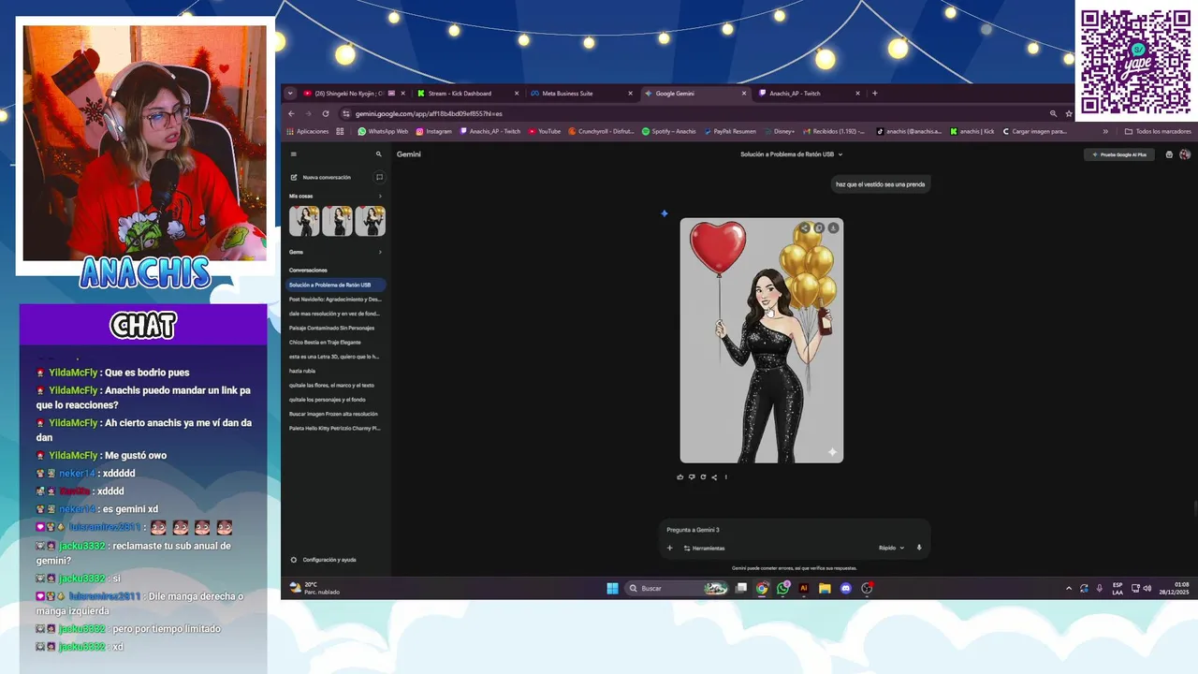Open Google account avatar in Gemini
The image size is (1198, 674).
point(1185,154)
